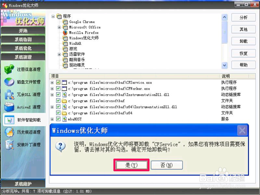Open the 开始 sidebar section

click(23, 31)
